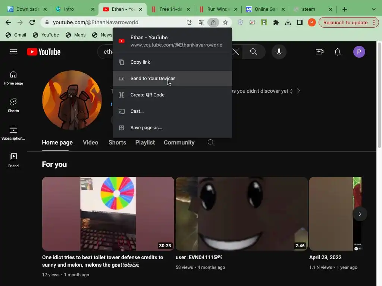The width and height of the screenshot is (382, 286).
Task: Expand channel description chevron arrow
Action: pyautogui.click(x=298, y=91)
